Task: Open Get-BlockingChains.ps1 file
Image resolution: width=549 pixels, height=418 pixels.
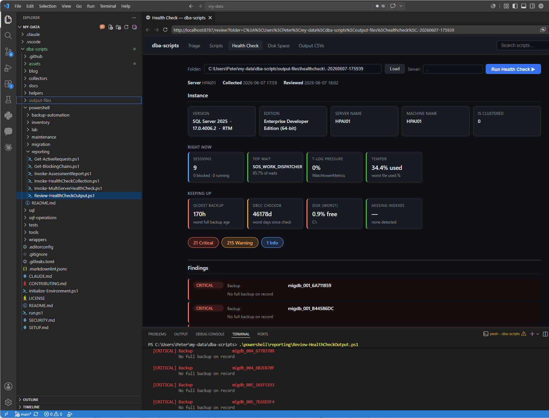Action: click(57, 166)
